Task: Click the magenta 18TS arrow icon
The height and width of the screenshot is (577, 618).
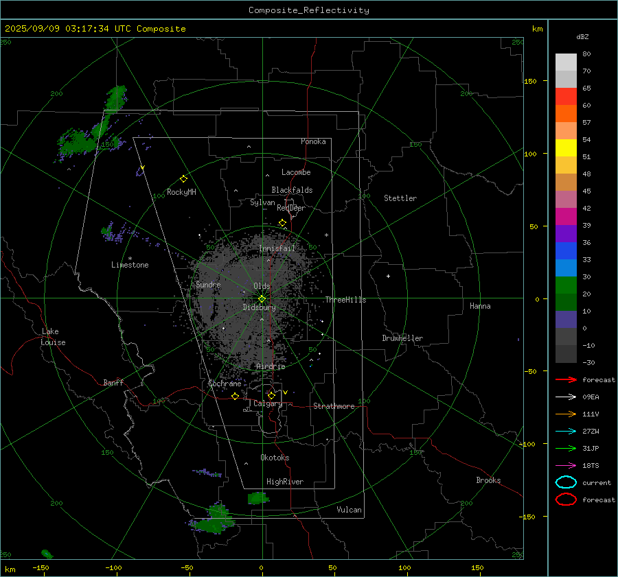Action: click(x=566, y=466)
